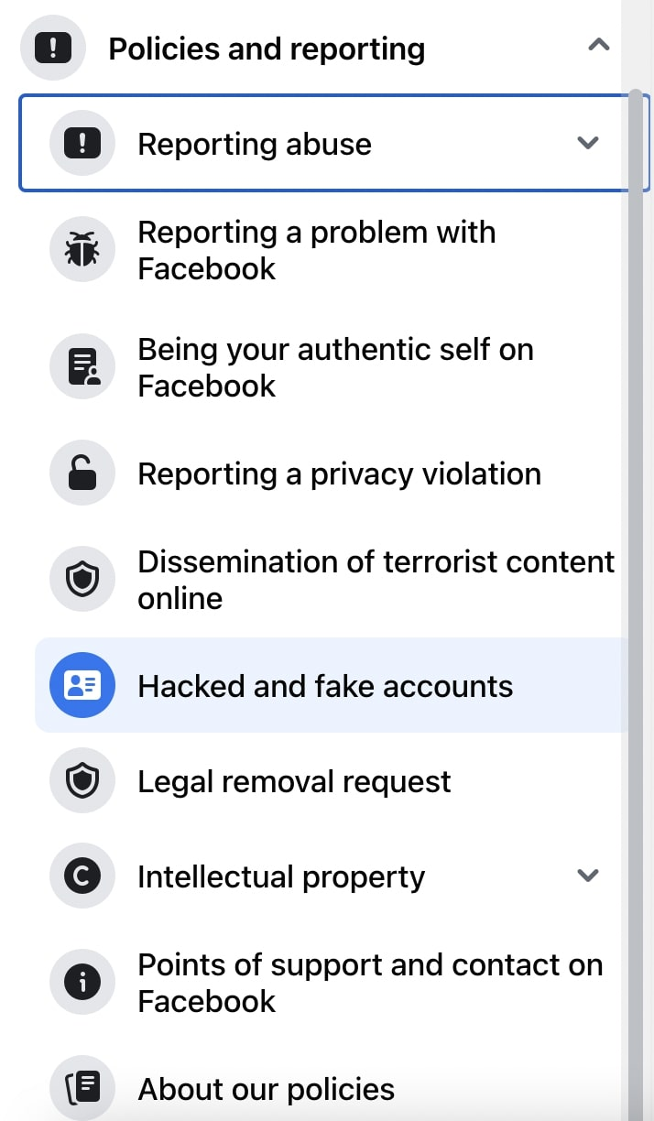
Task: Click the blue contact card icon
Action: click(x=82, y=685)
